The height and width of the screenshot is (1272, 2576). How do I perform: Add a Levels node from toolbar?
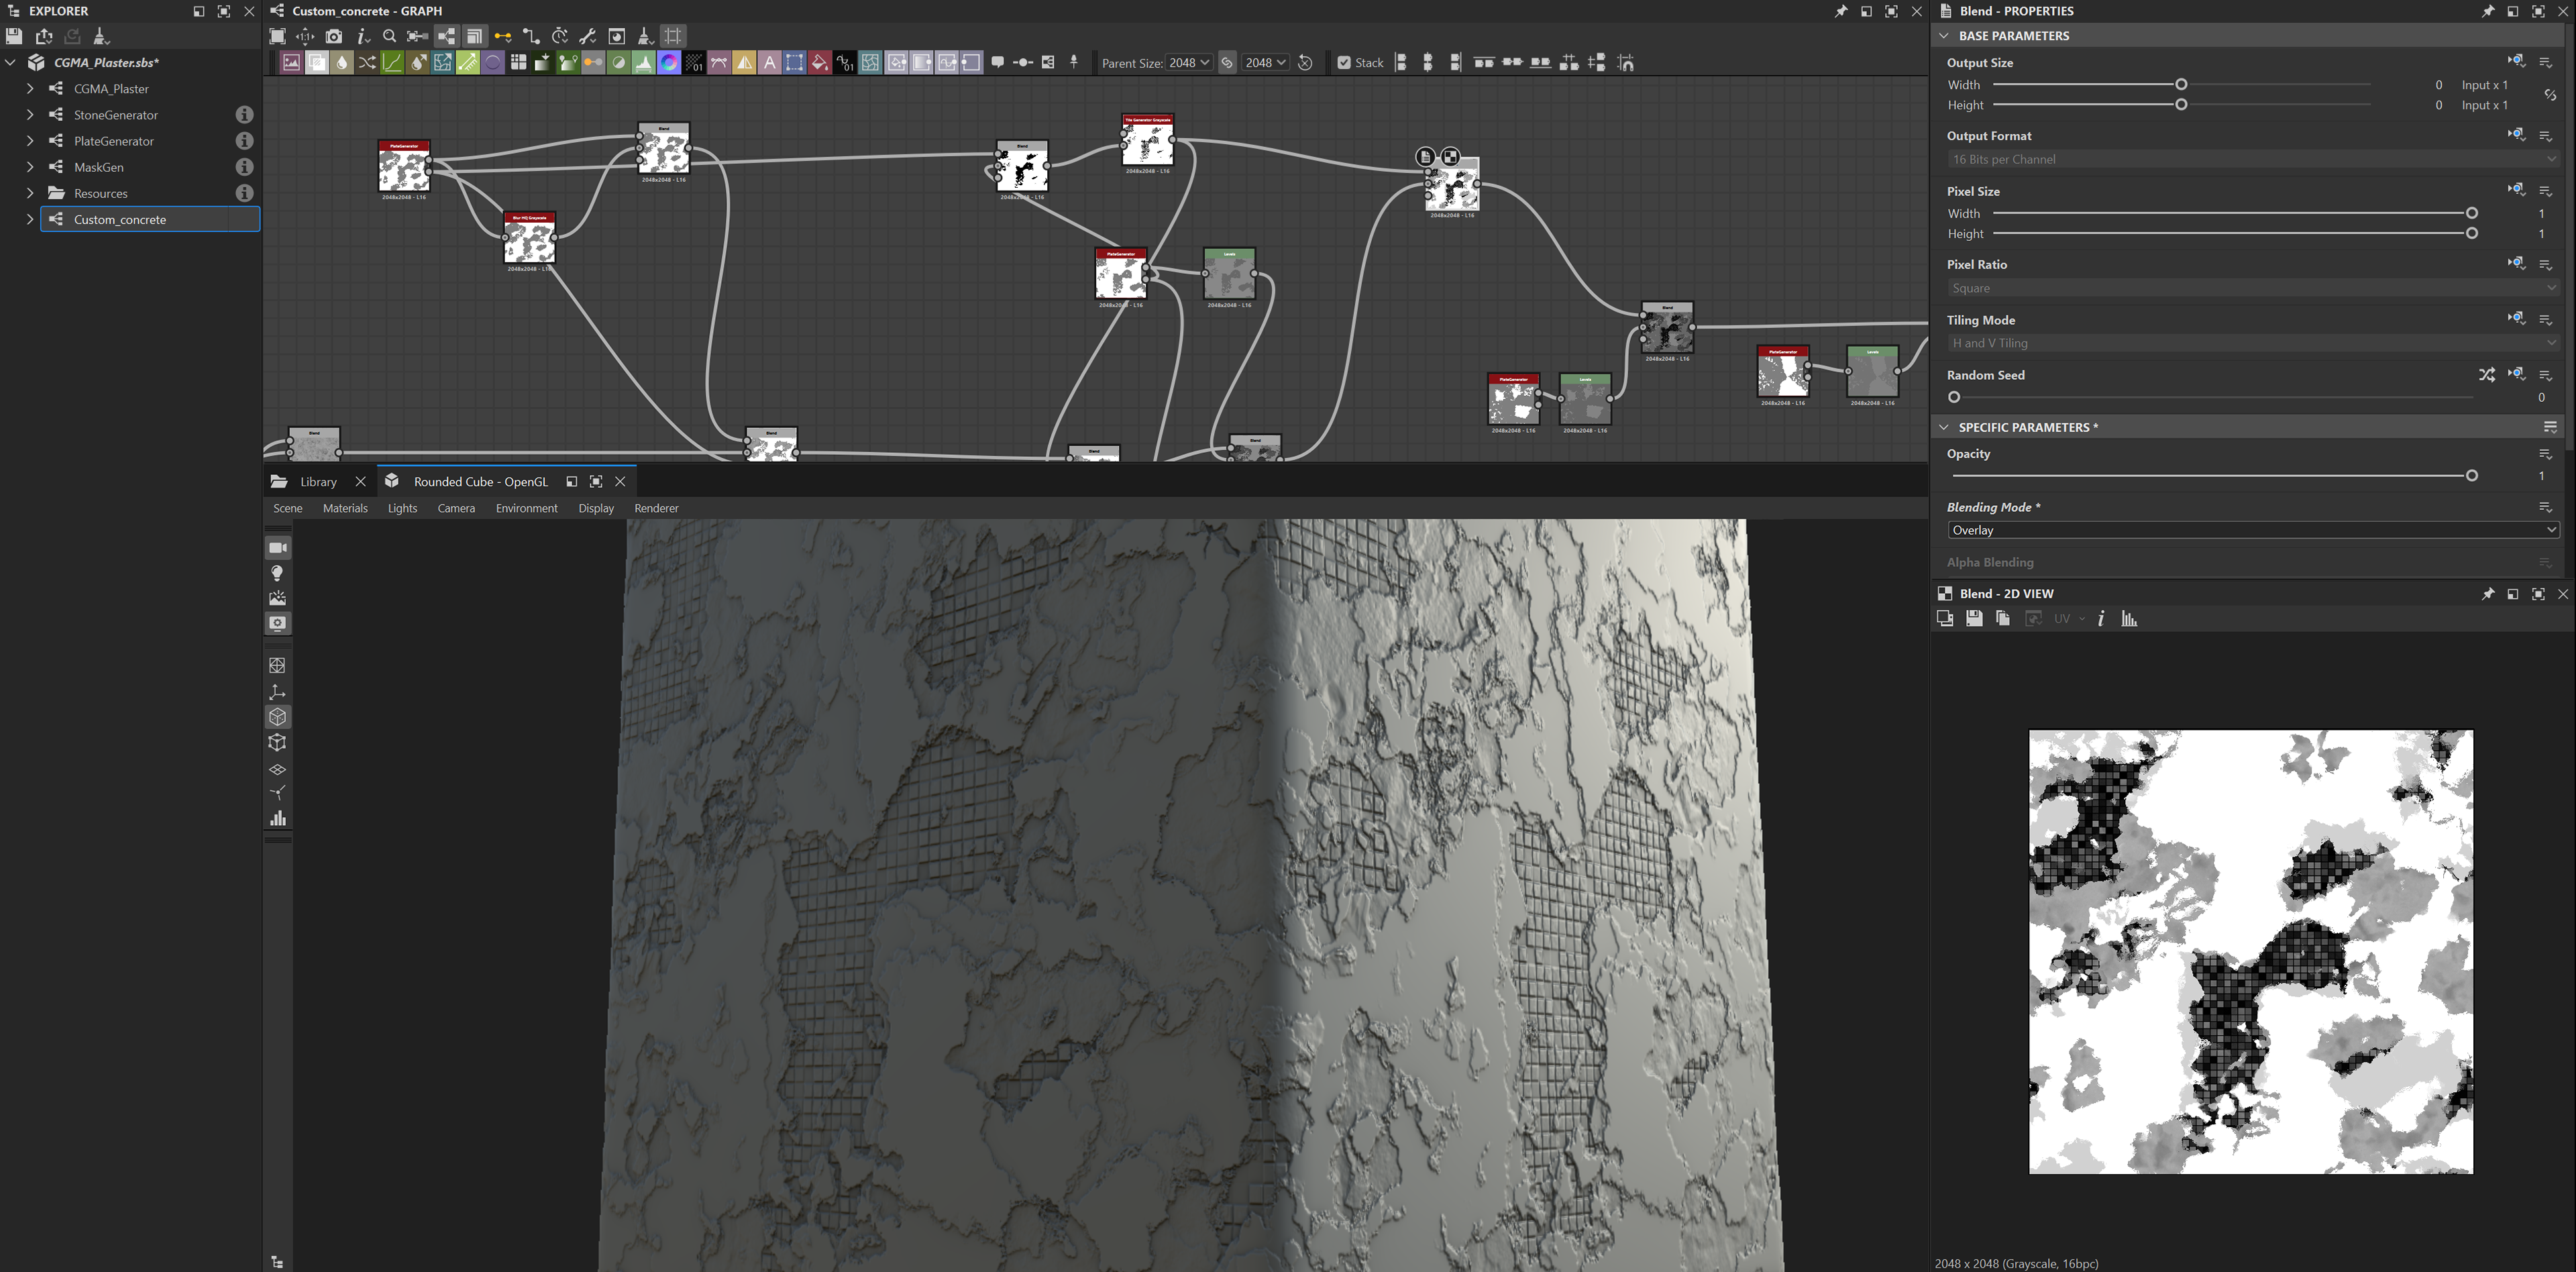644,63
